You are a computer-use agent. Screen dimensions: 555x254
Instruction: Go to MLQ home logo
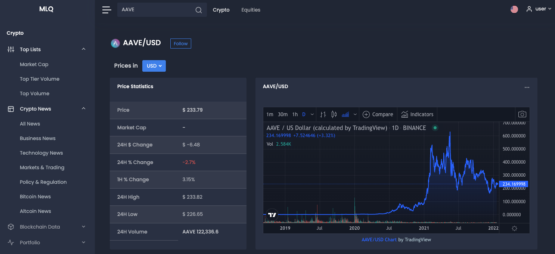tap(46, 9)
